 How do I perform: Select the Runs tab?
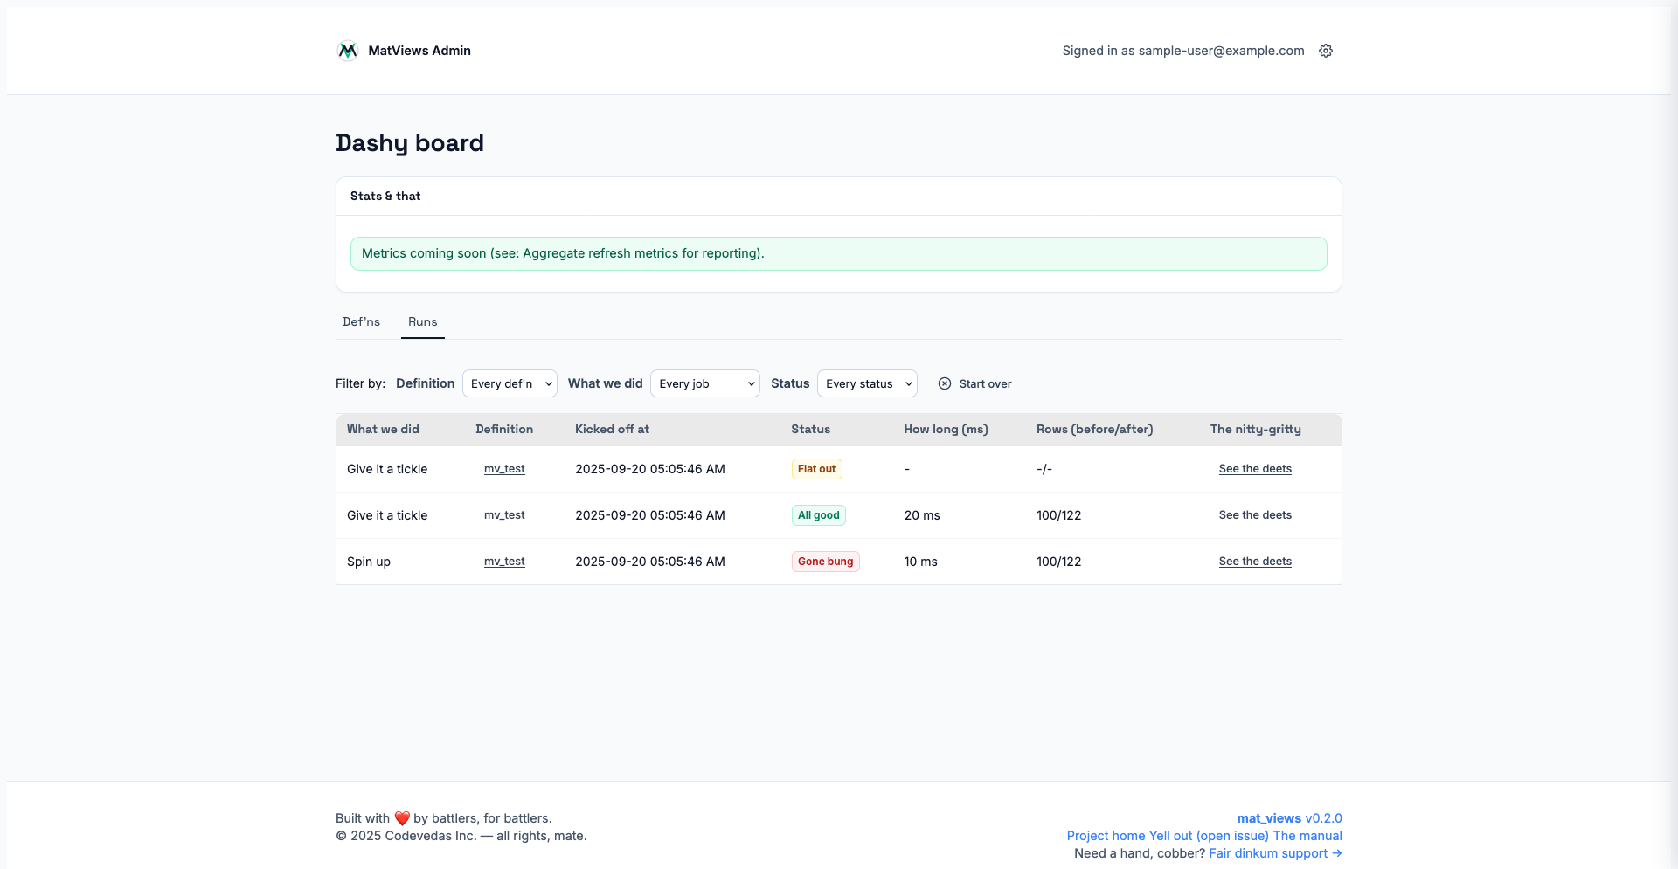click(x=422, y=321)
